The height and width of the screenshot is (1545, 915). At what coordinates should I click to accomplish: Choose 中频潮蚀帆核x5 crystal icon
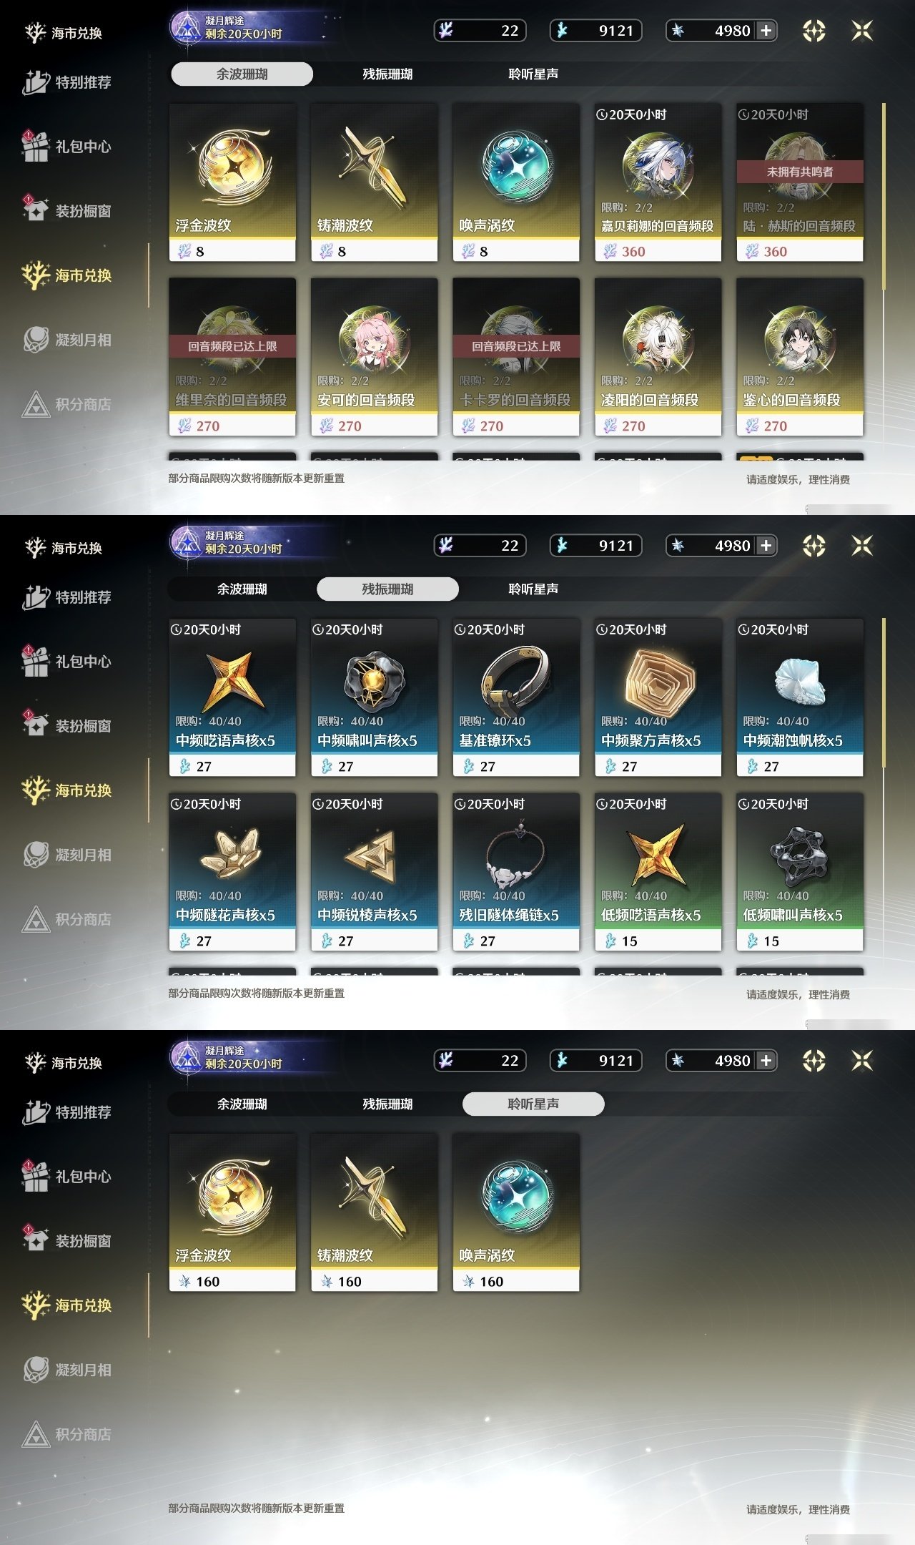click(799, 680)
